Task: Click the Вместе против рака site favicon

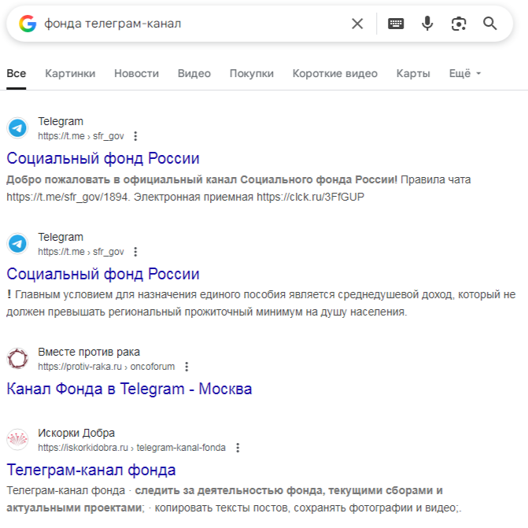Action: tap(17, 359)
